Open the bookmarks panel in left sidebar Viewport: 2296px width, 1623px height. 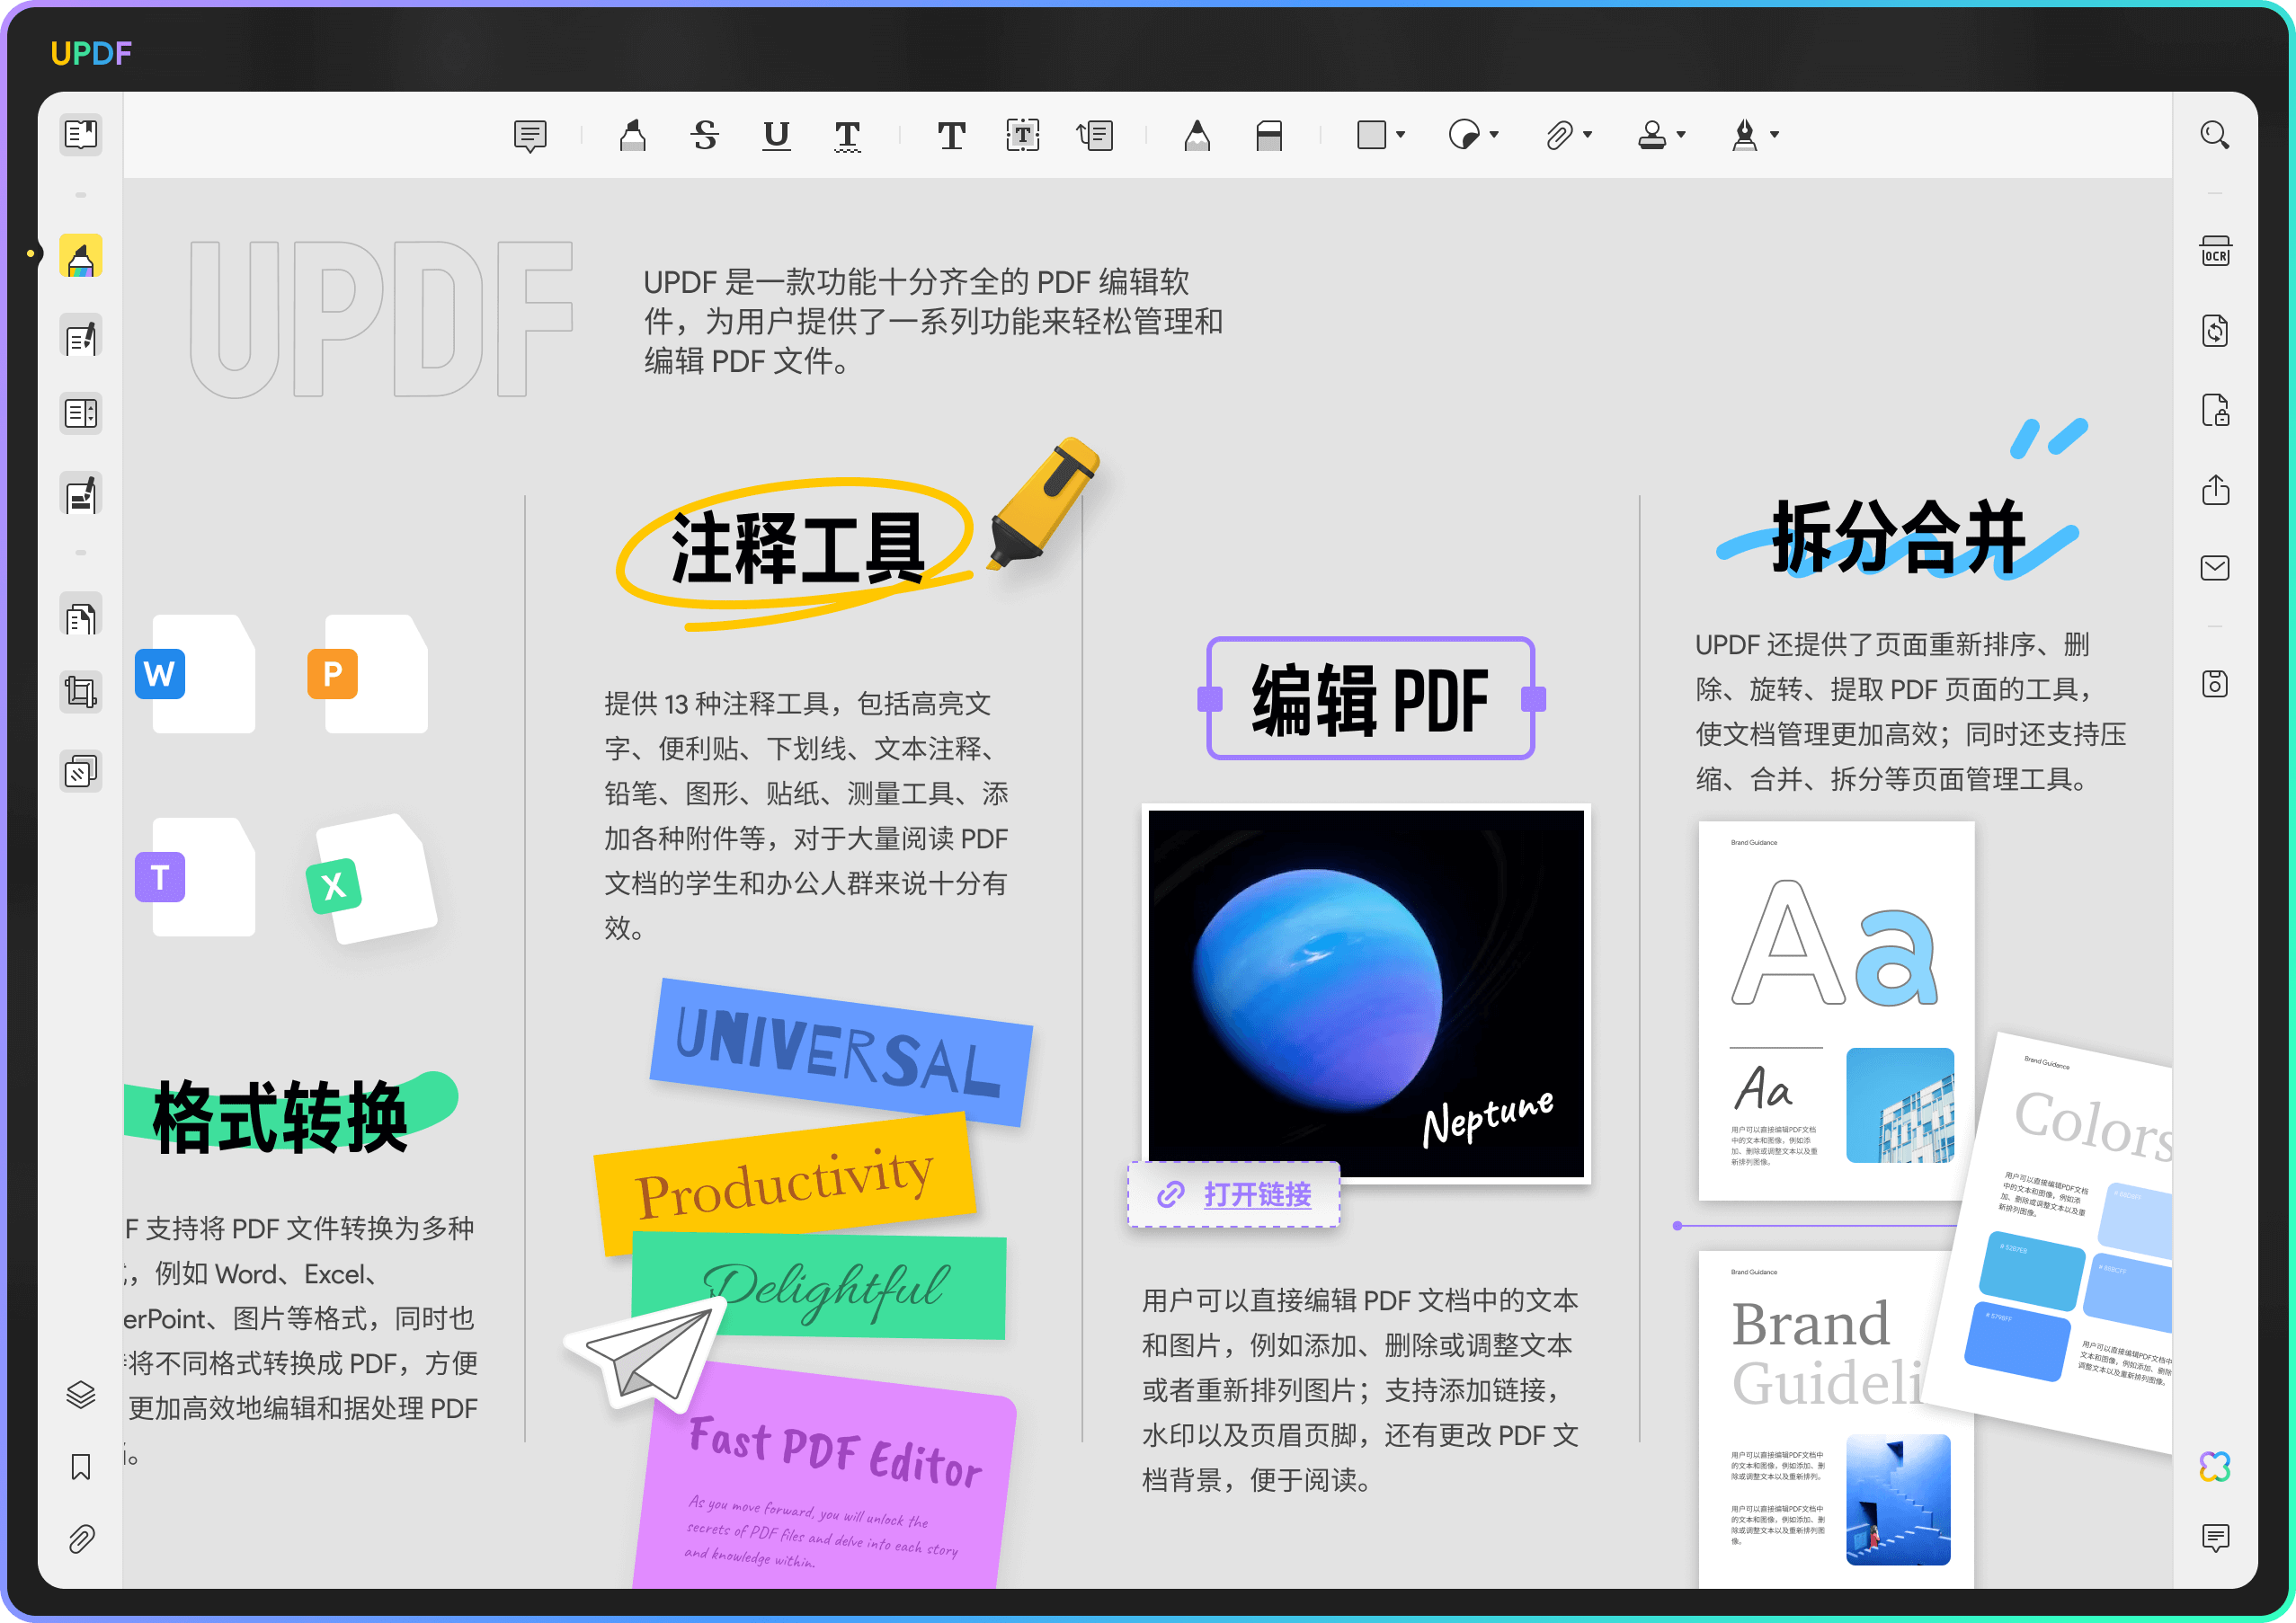81,1466
